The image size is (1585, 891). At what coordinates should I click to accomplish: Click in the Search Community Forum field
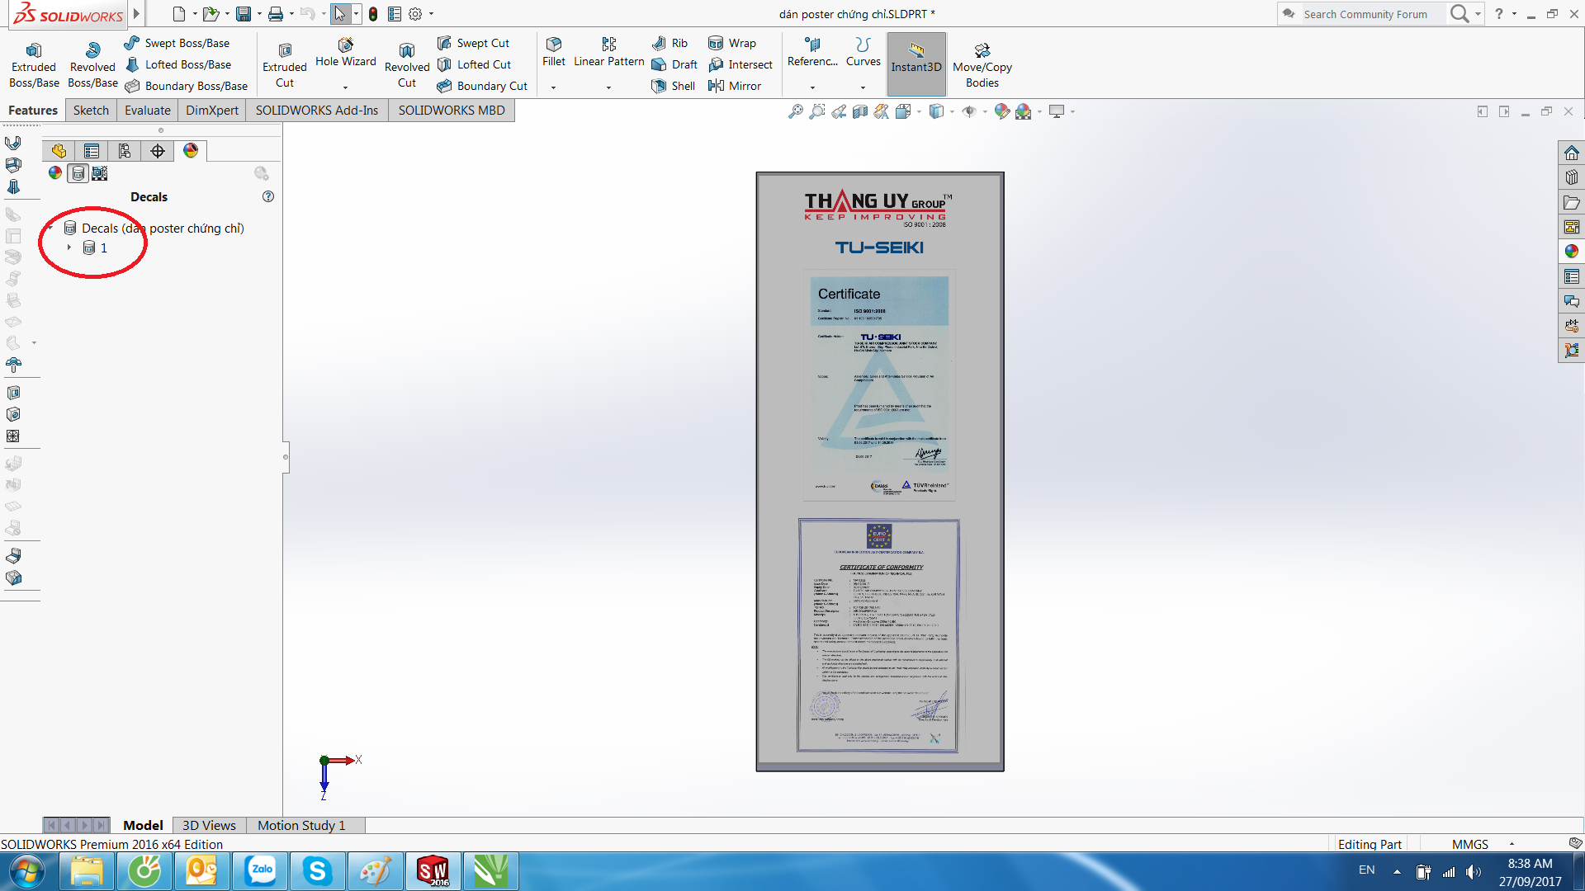coord(1366,14)
